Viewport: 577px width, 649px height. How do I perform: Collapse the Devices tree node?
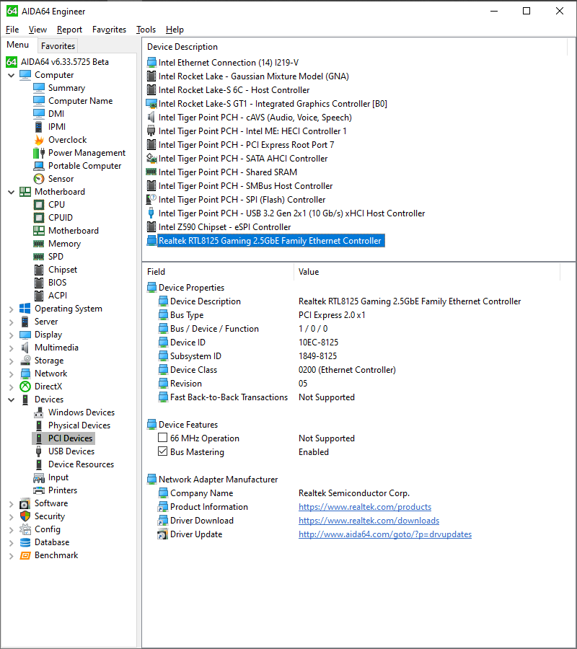pos(12,399)
